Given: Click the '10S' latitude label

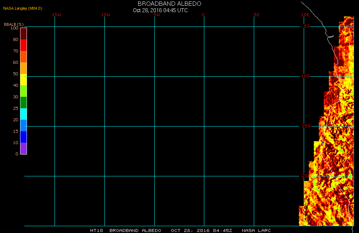Looking at the screenshot, I should point(306,76).
